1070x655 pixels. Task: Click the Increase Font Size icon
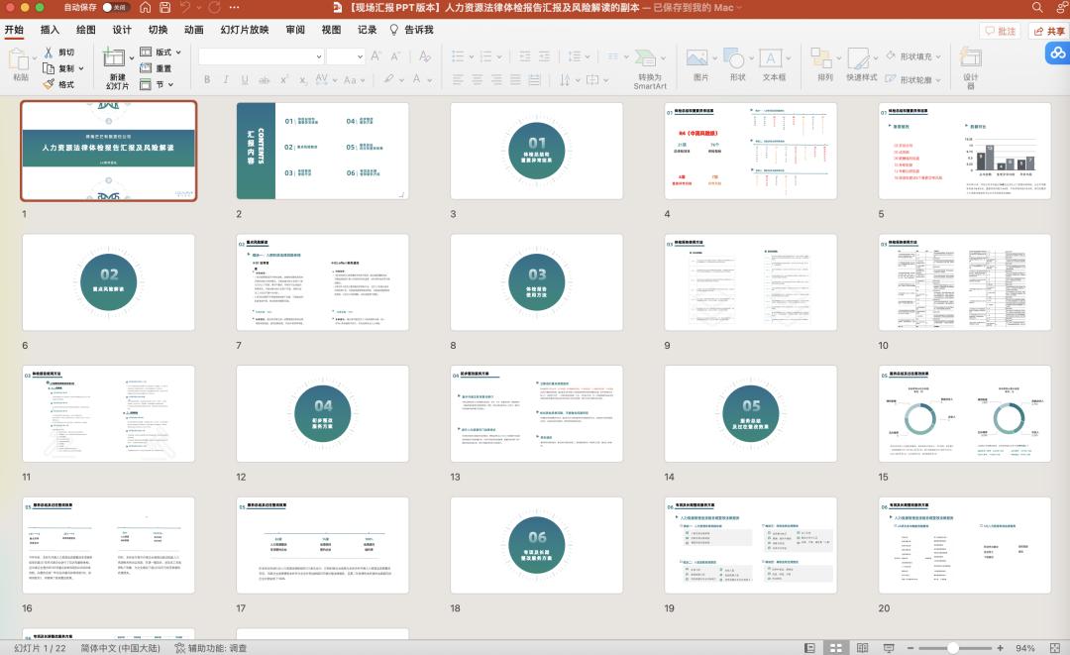click(x=376, y=56)
